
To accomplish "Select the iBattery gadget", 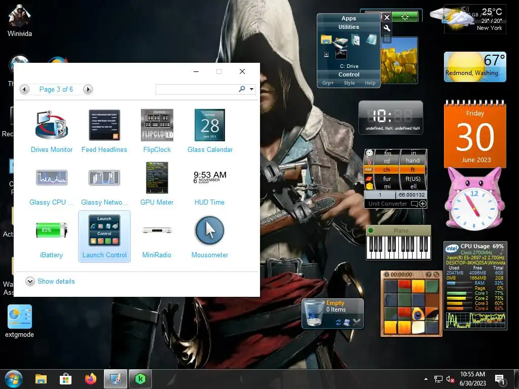I will pyautogui.click(x=51, y=236).
